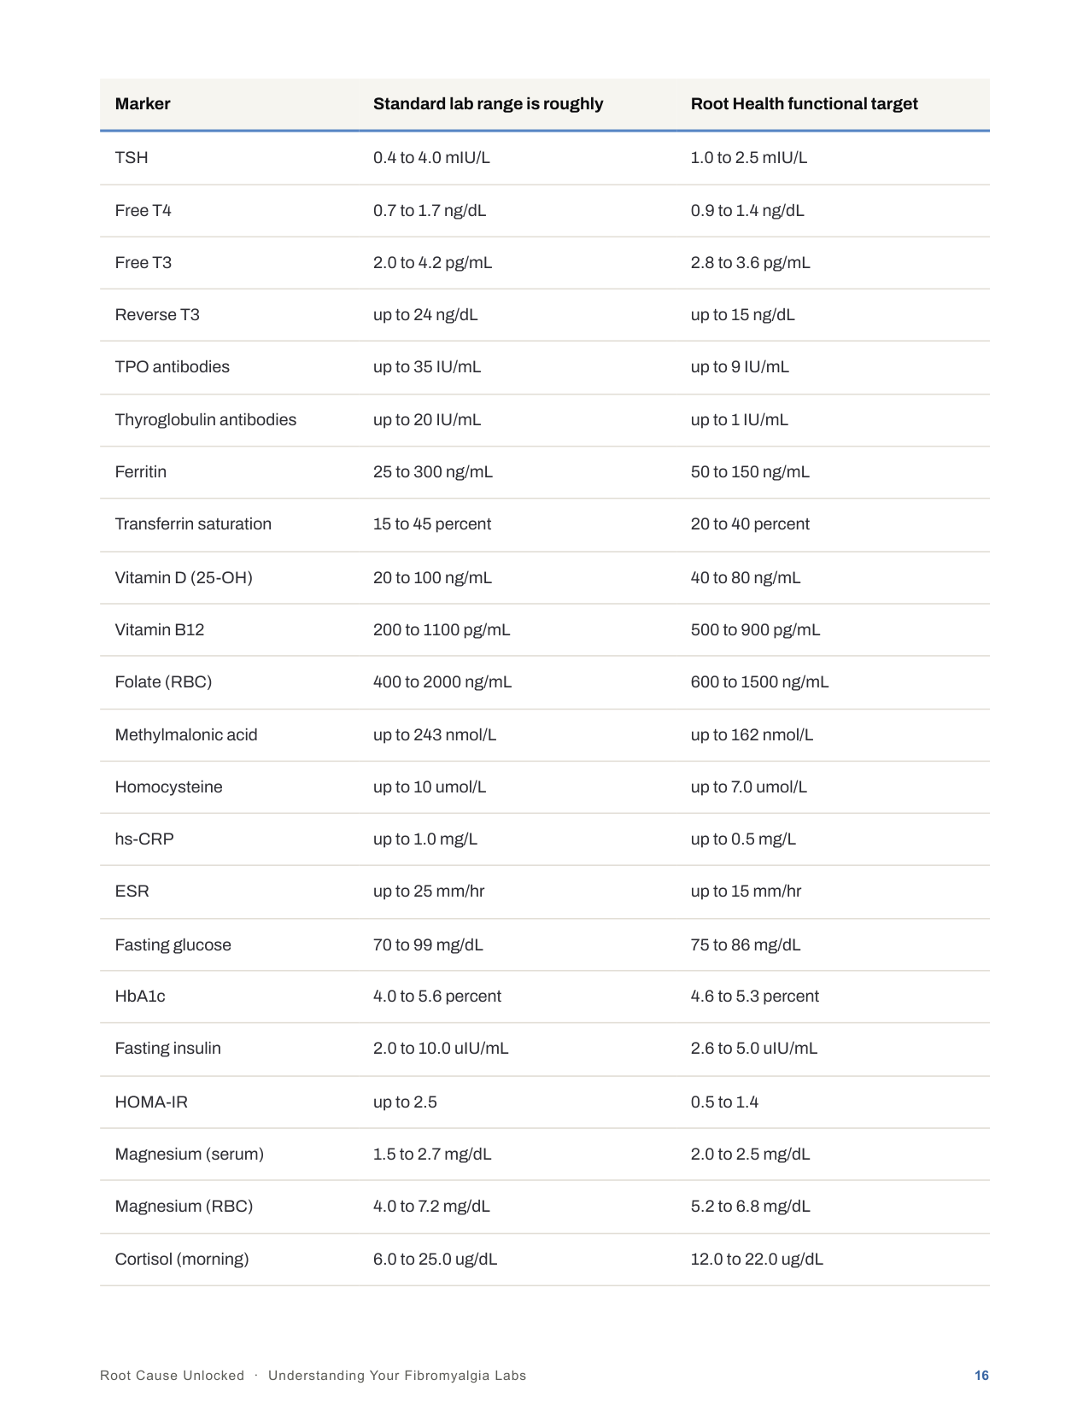Select the hs-CRP row label
Viewport: 1089px width, 1409px height.
coord(144,839)
